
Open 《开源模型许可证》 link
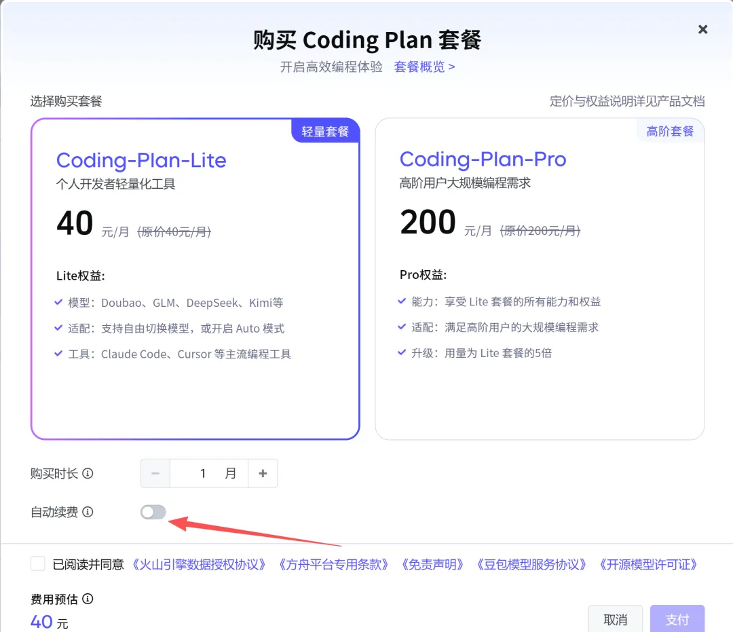click(648, 564)
